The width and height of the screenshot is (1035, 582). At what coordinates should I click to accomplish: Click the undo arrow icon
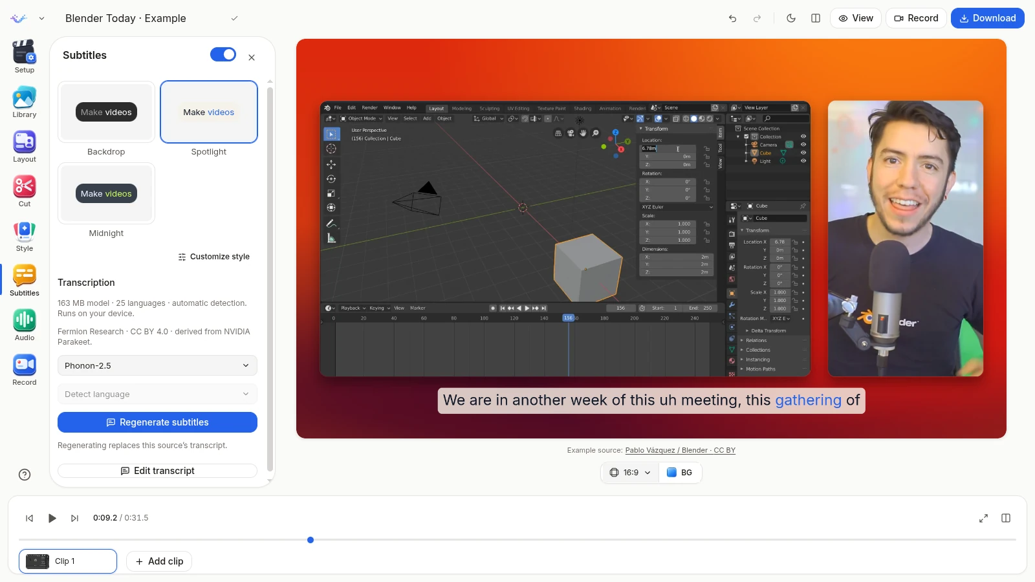(x=732, y=18)
